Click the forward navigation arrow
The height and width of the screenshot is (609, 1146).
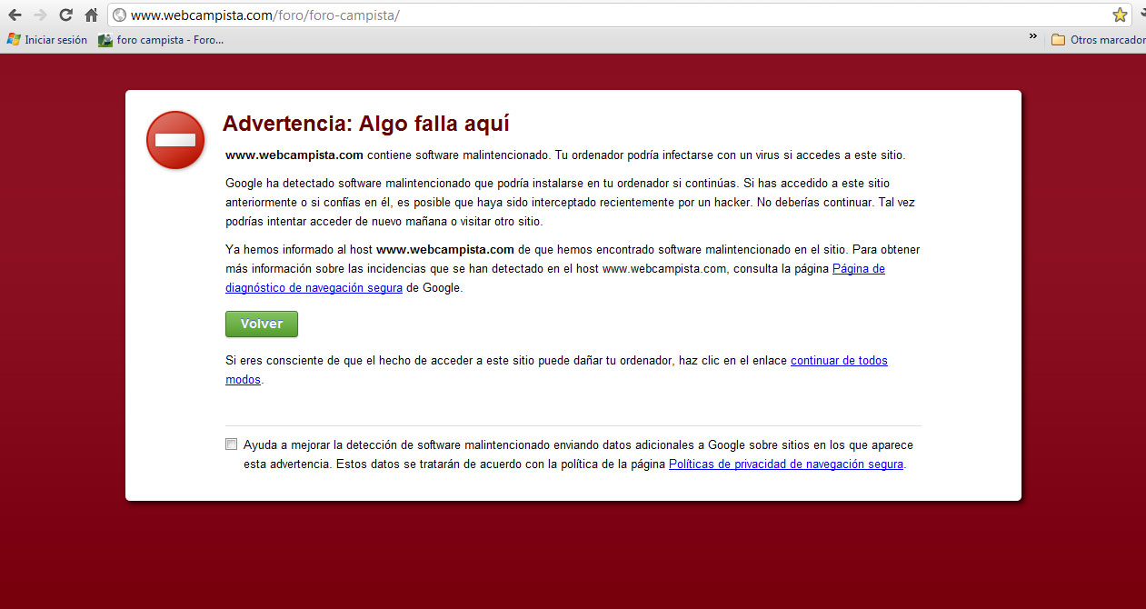[x=40, y=15]
